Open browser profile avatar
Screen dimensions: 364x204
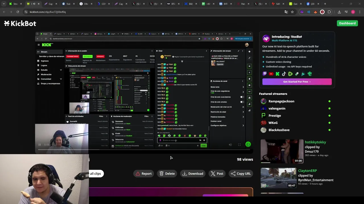tap(353, 12)
